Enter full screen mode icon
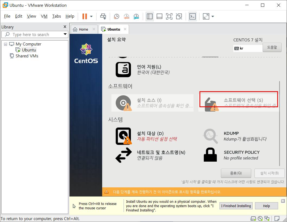This screenshot has height=222, width=287. pos(169,16)
